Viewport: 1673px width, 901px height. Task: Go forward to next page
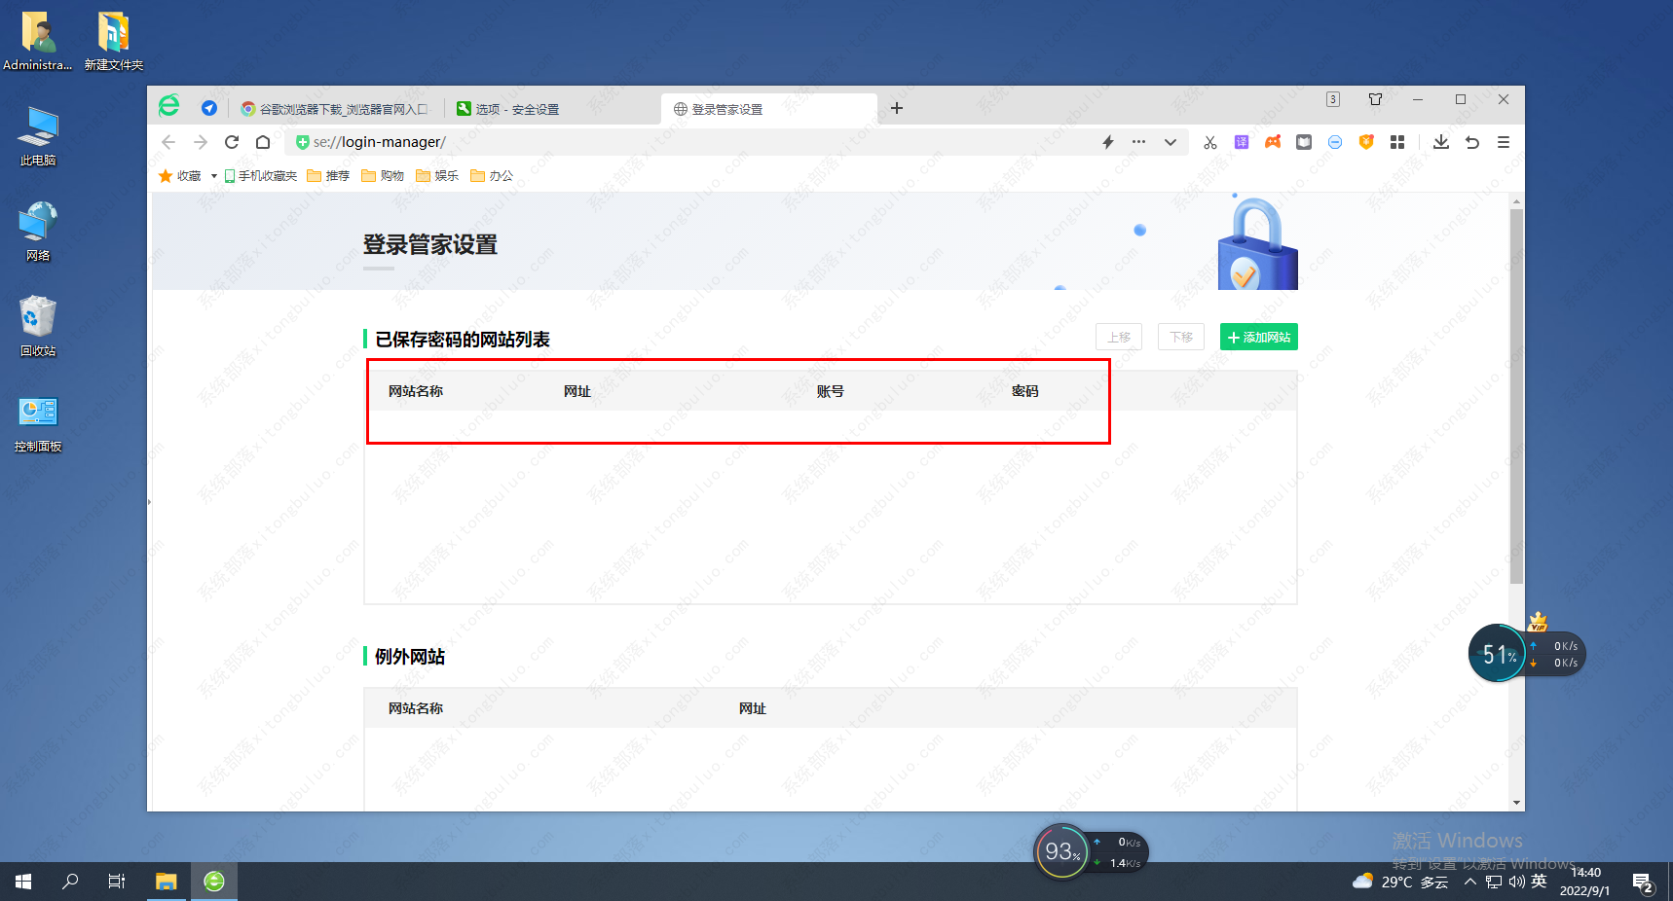click(200, 142)
